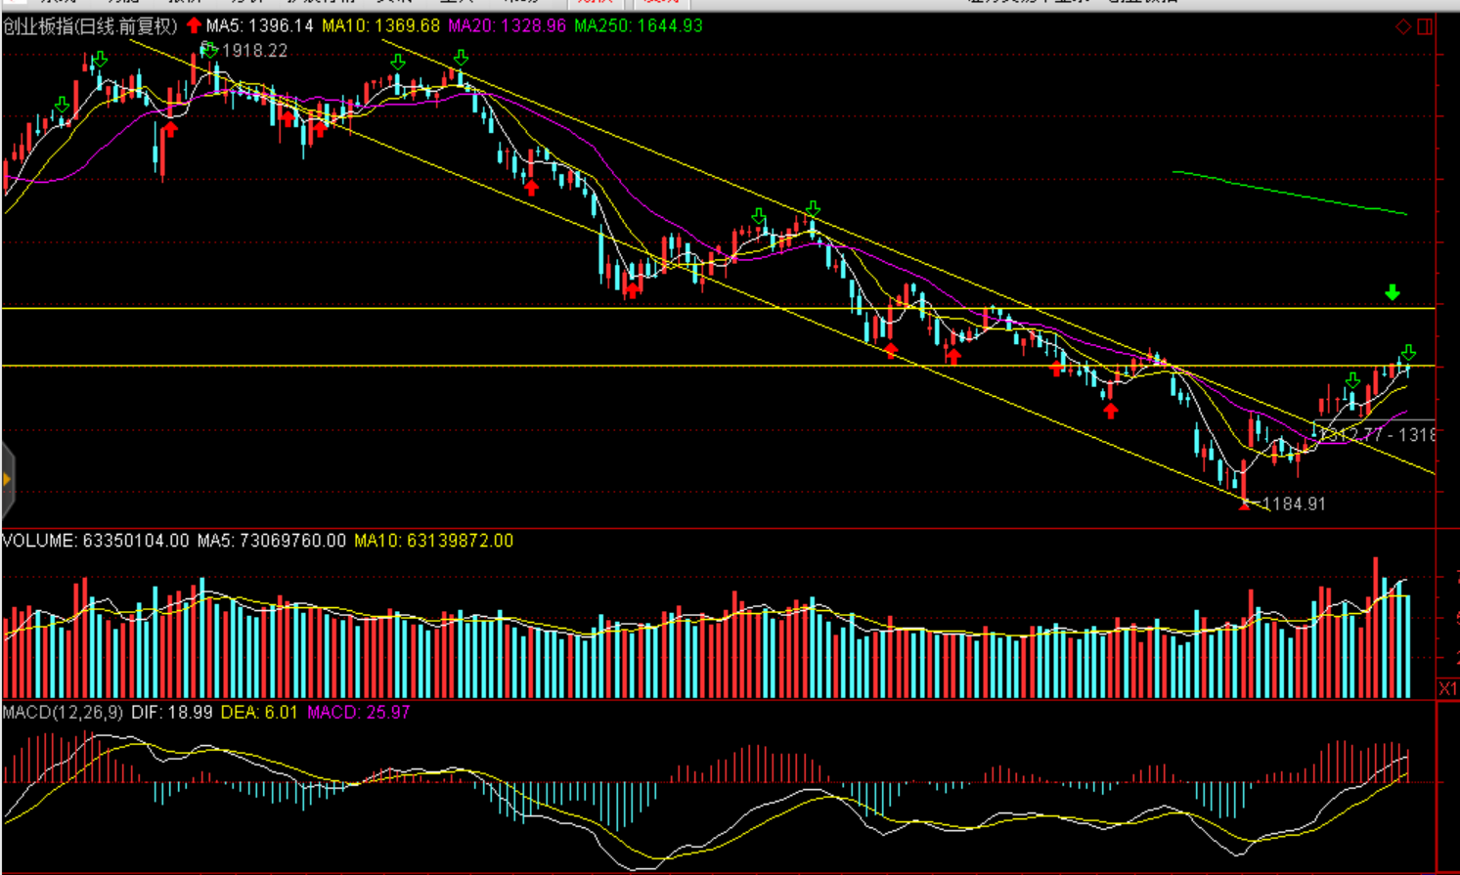The height and width of the screenshot is (875, 1460).
Task: Click the X1 scale icon in volume panel
Action: tap(1447, 689)
